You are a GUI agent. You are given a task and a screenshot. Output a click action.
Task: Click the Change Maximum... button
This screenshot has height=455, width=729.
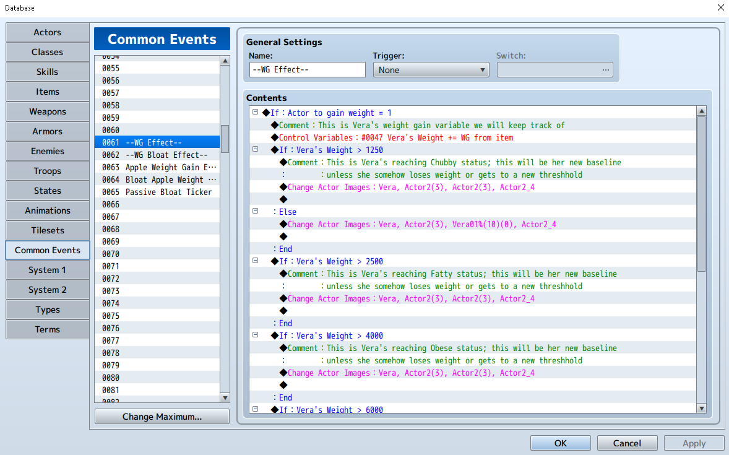pos(162,417)
